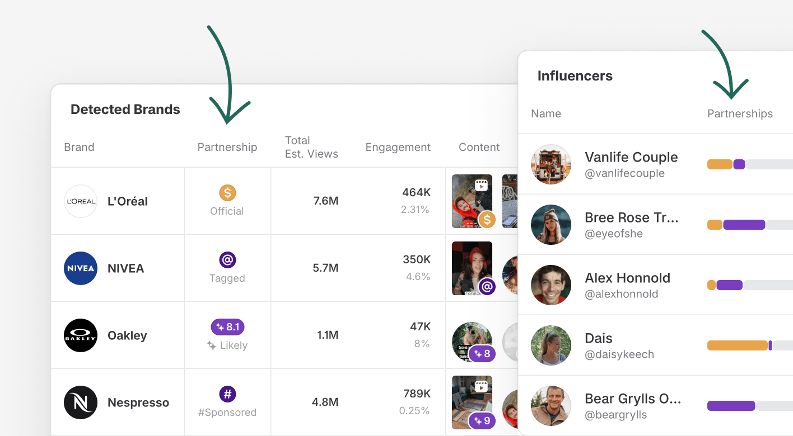Open Bree Rose avatar picture
Screen dimensions: 793x436
551,225
